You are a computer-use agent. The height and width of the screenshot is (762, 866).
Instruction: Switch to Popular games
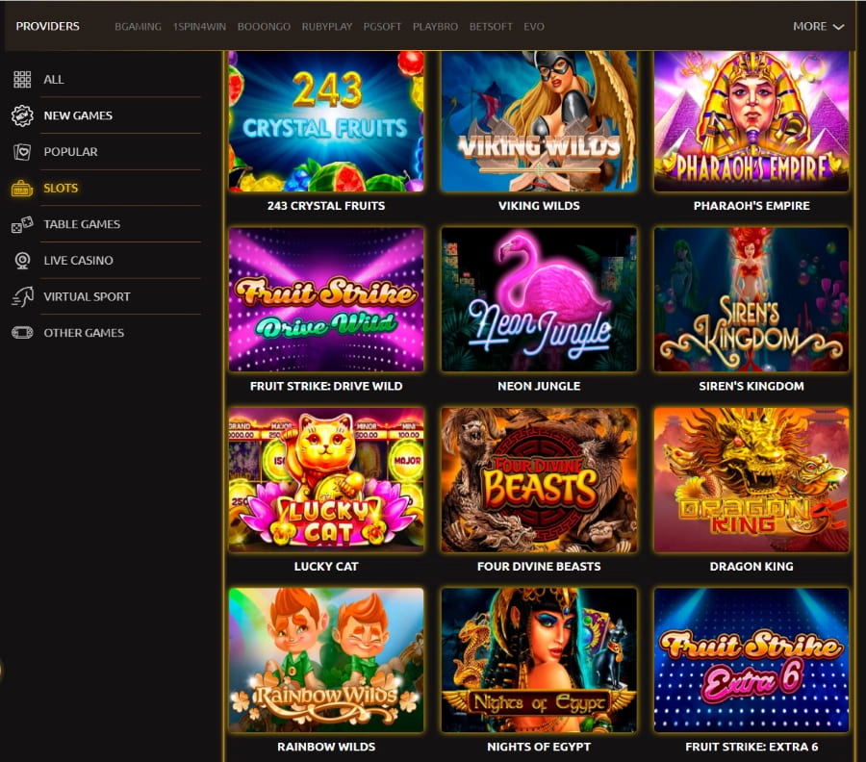(x=70, y=152)
